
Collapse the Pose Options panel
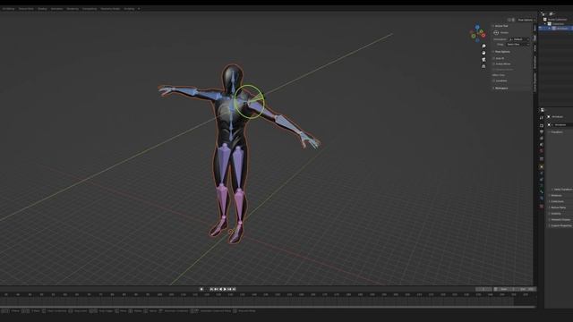coord(501,52)
